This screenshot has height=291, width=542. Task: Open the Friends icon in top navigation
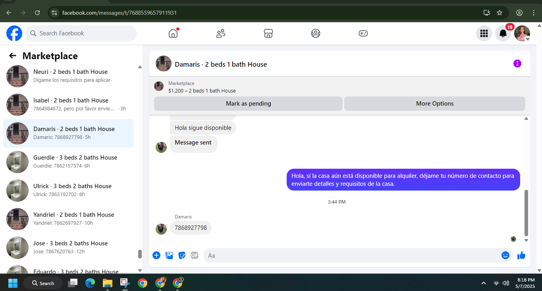[x=221, y=33]
